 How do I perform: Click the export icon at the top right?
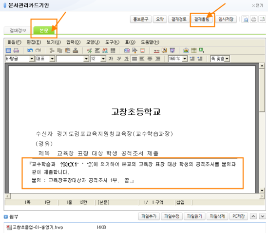(x=262, y=19)
